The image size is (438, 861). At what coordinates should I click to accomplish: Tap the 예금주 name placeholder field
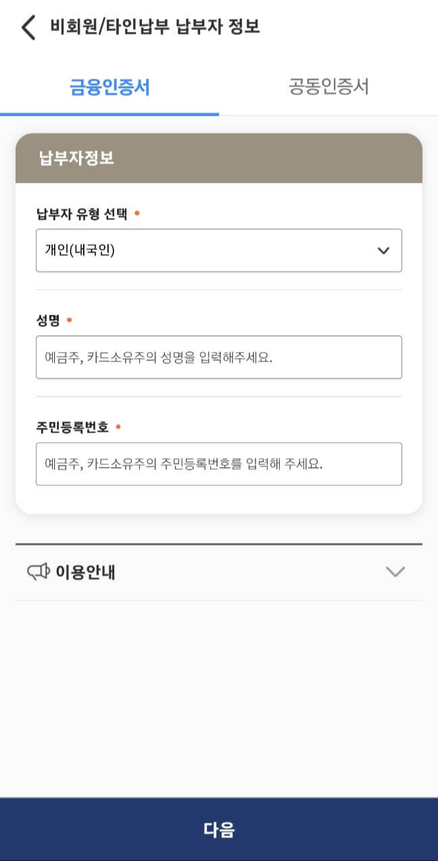(219, 357)
